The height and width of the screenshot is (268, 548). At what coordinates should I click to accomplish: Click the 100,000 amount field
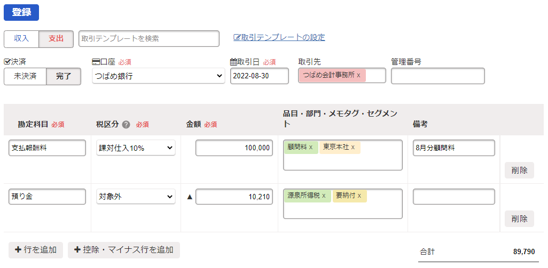pyautogui.click(x=234, y=148)
